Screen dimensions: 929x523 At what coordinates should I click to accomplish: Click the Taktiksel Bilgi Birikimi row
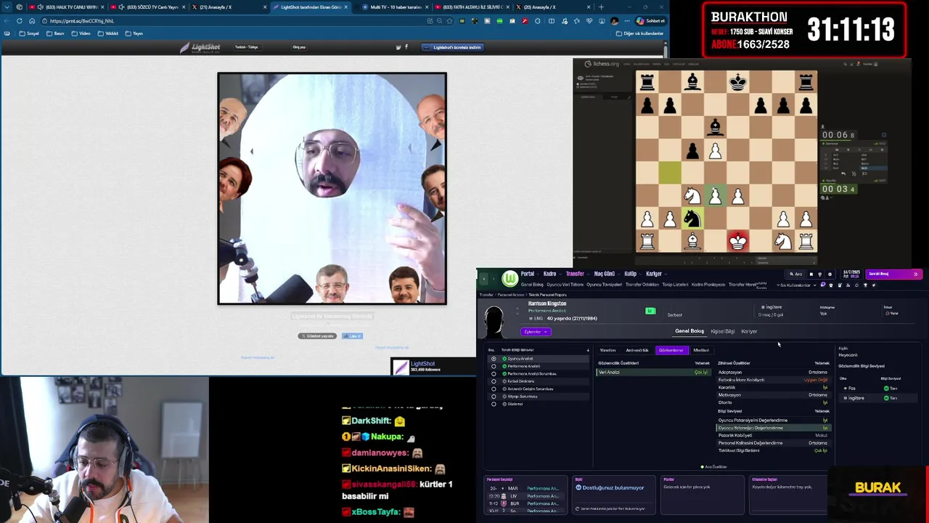click(x=772, y=450)
